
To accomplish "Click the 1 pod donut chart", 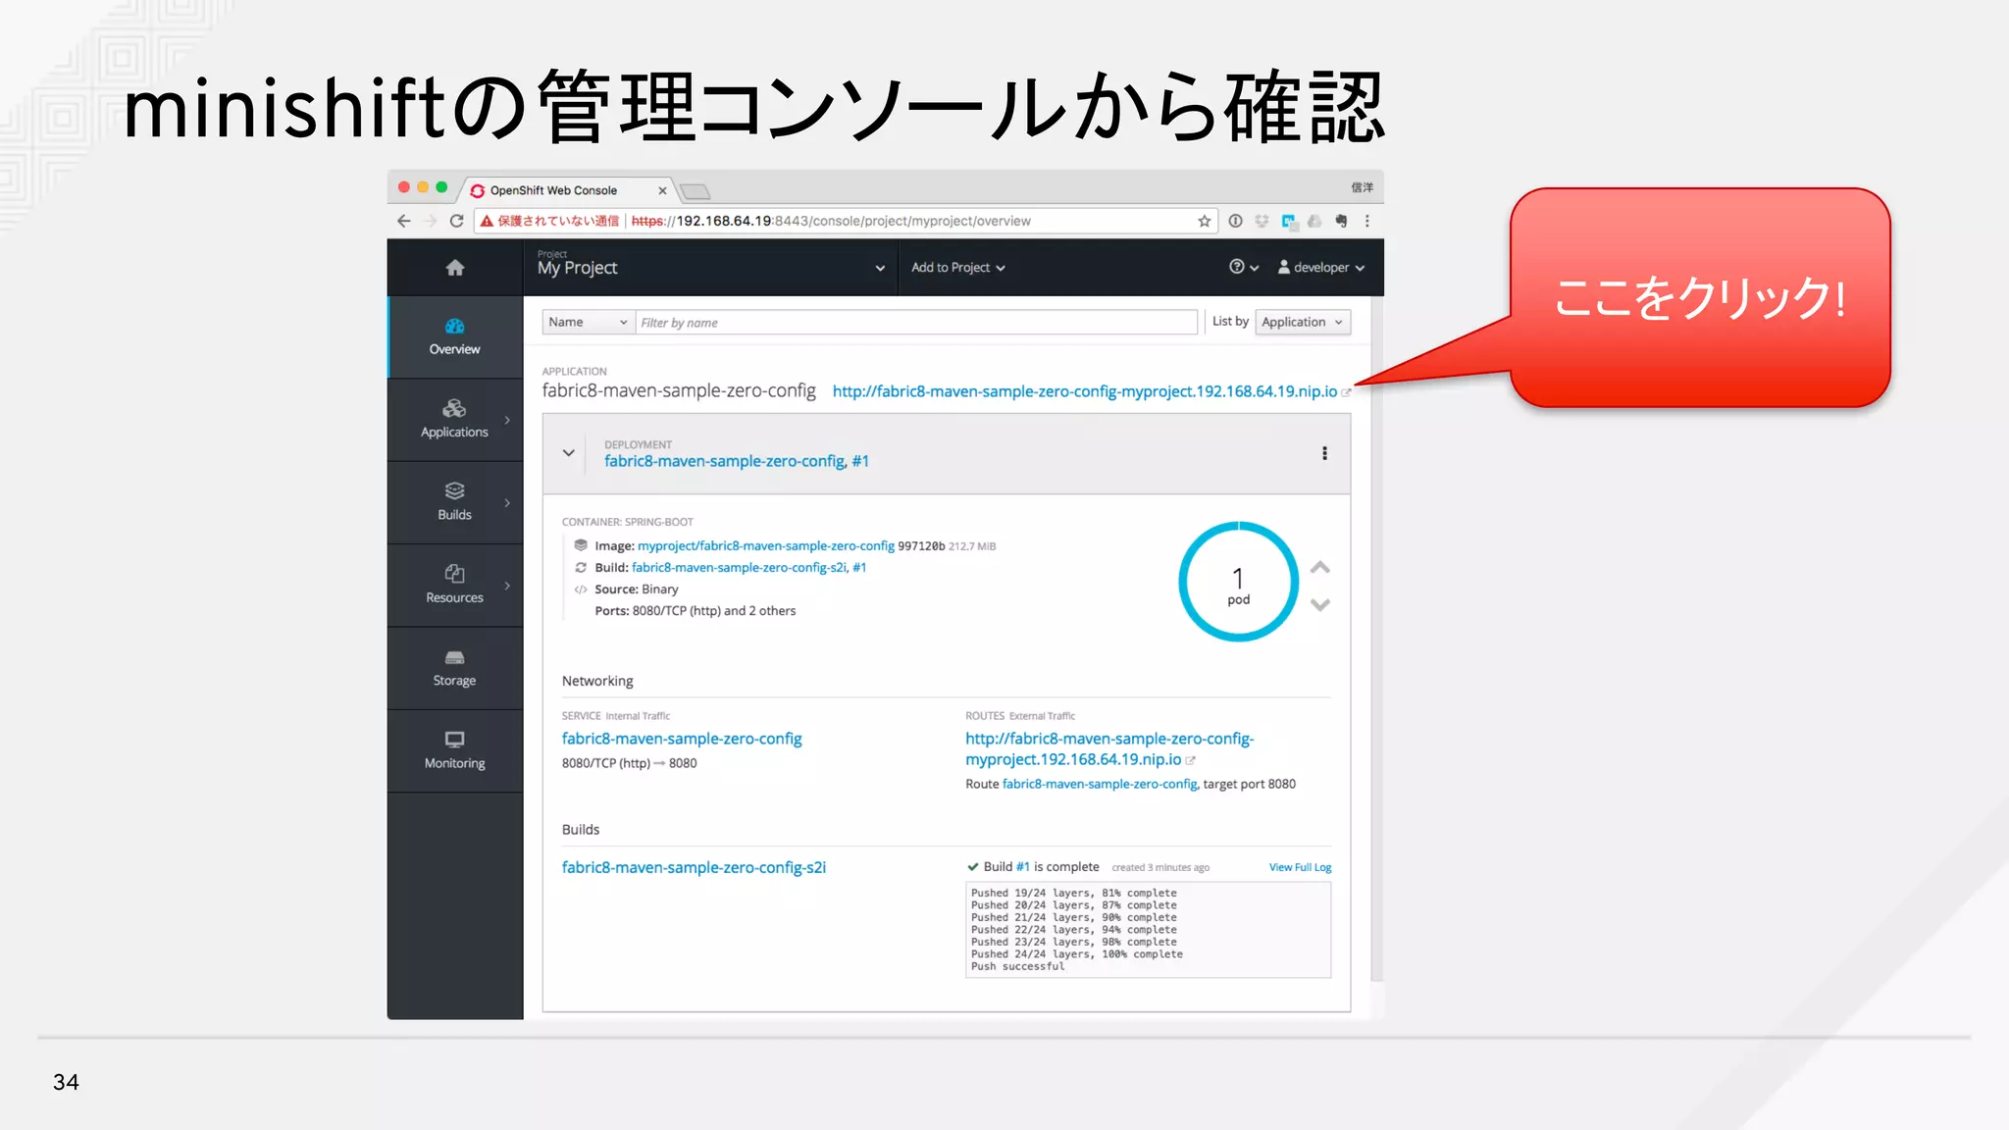I will 1239,582.
